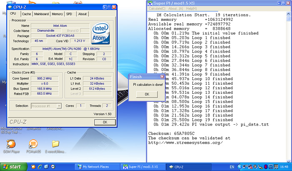
Task: Switch to the About tab in CPU-Z
Action: 82,14
